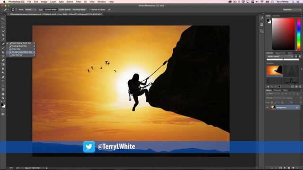This screenshot has width=303, height=170.
Task: Choose Spot Healing Brush Tool from flyout
Action: coord(20,43)
